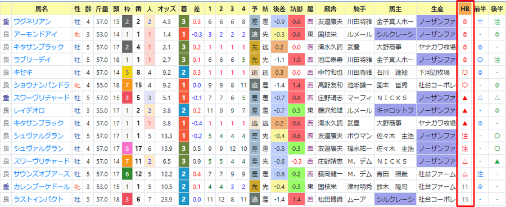Click the 詰脚 column header
Screen dimensions: 506x207
(x=296, y=9)
